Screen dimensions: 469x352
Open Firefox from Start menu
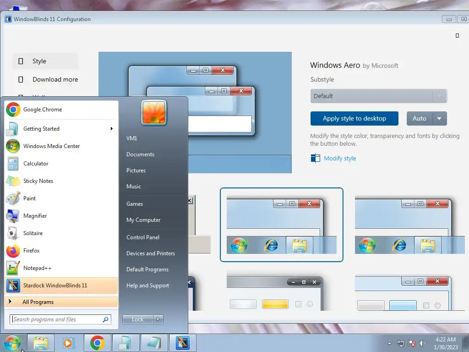(x=61, y=251)
